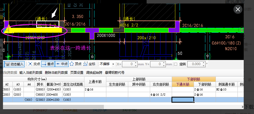The height and width of the screenshot is (114, 254).
Task: Select the 左支座钢筋 column header
Action: 117,84
